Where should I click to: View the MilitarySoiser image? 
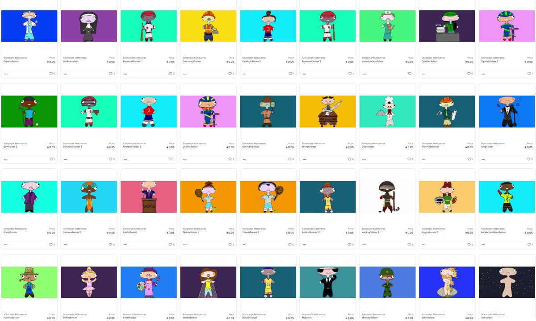[387, 283]
